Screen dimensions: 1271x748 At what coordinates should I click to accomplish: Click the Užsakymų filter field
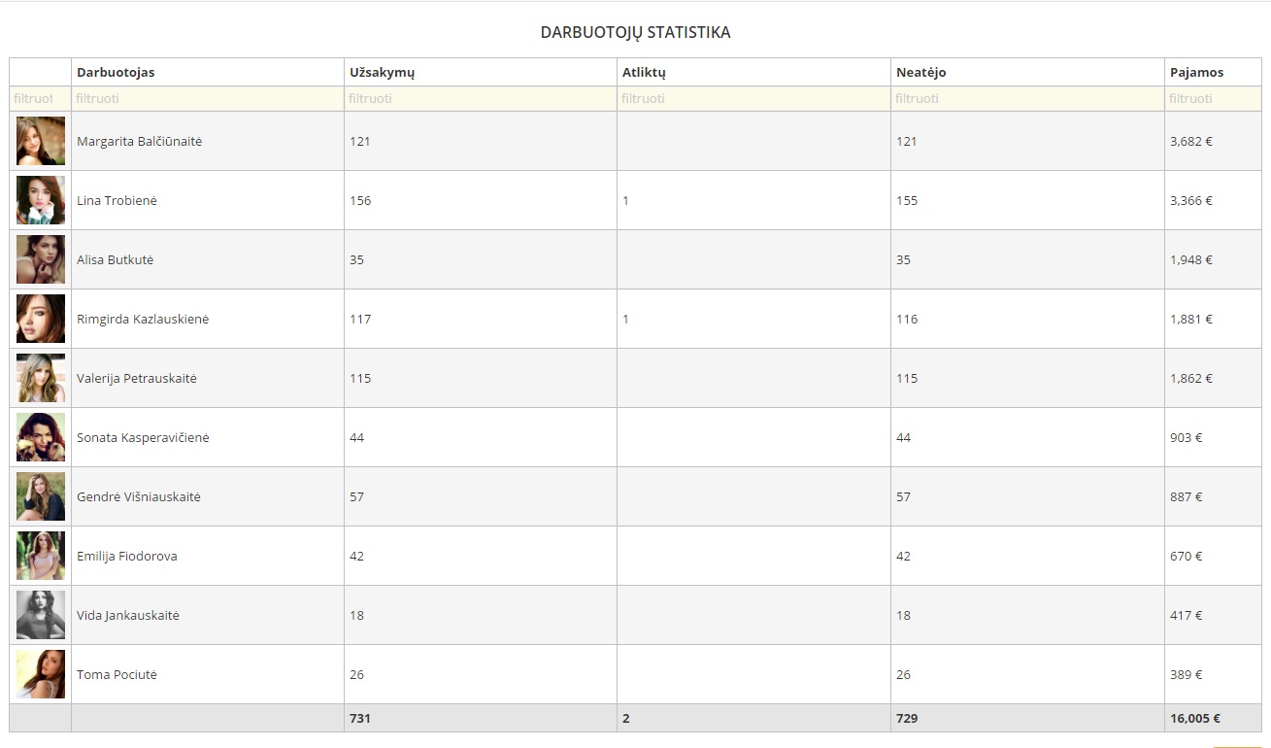tap(480, 98)
